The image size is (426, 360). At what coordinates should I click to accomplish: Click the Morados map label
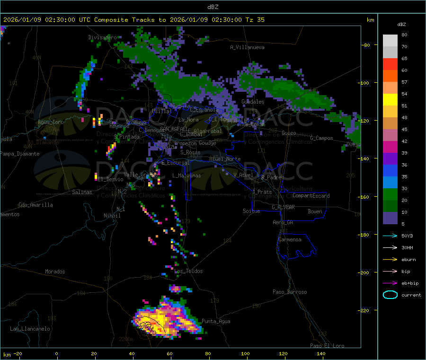[55, 272]
